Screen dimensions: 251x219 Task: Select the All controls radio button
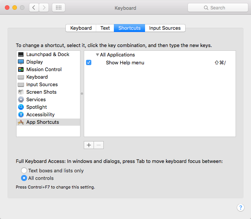click(x=24, y=178)
